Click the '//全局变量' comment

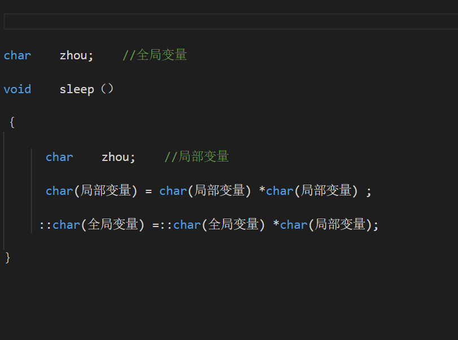coord(155,55)
